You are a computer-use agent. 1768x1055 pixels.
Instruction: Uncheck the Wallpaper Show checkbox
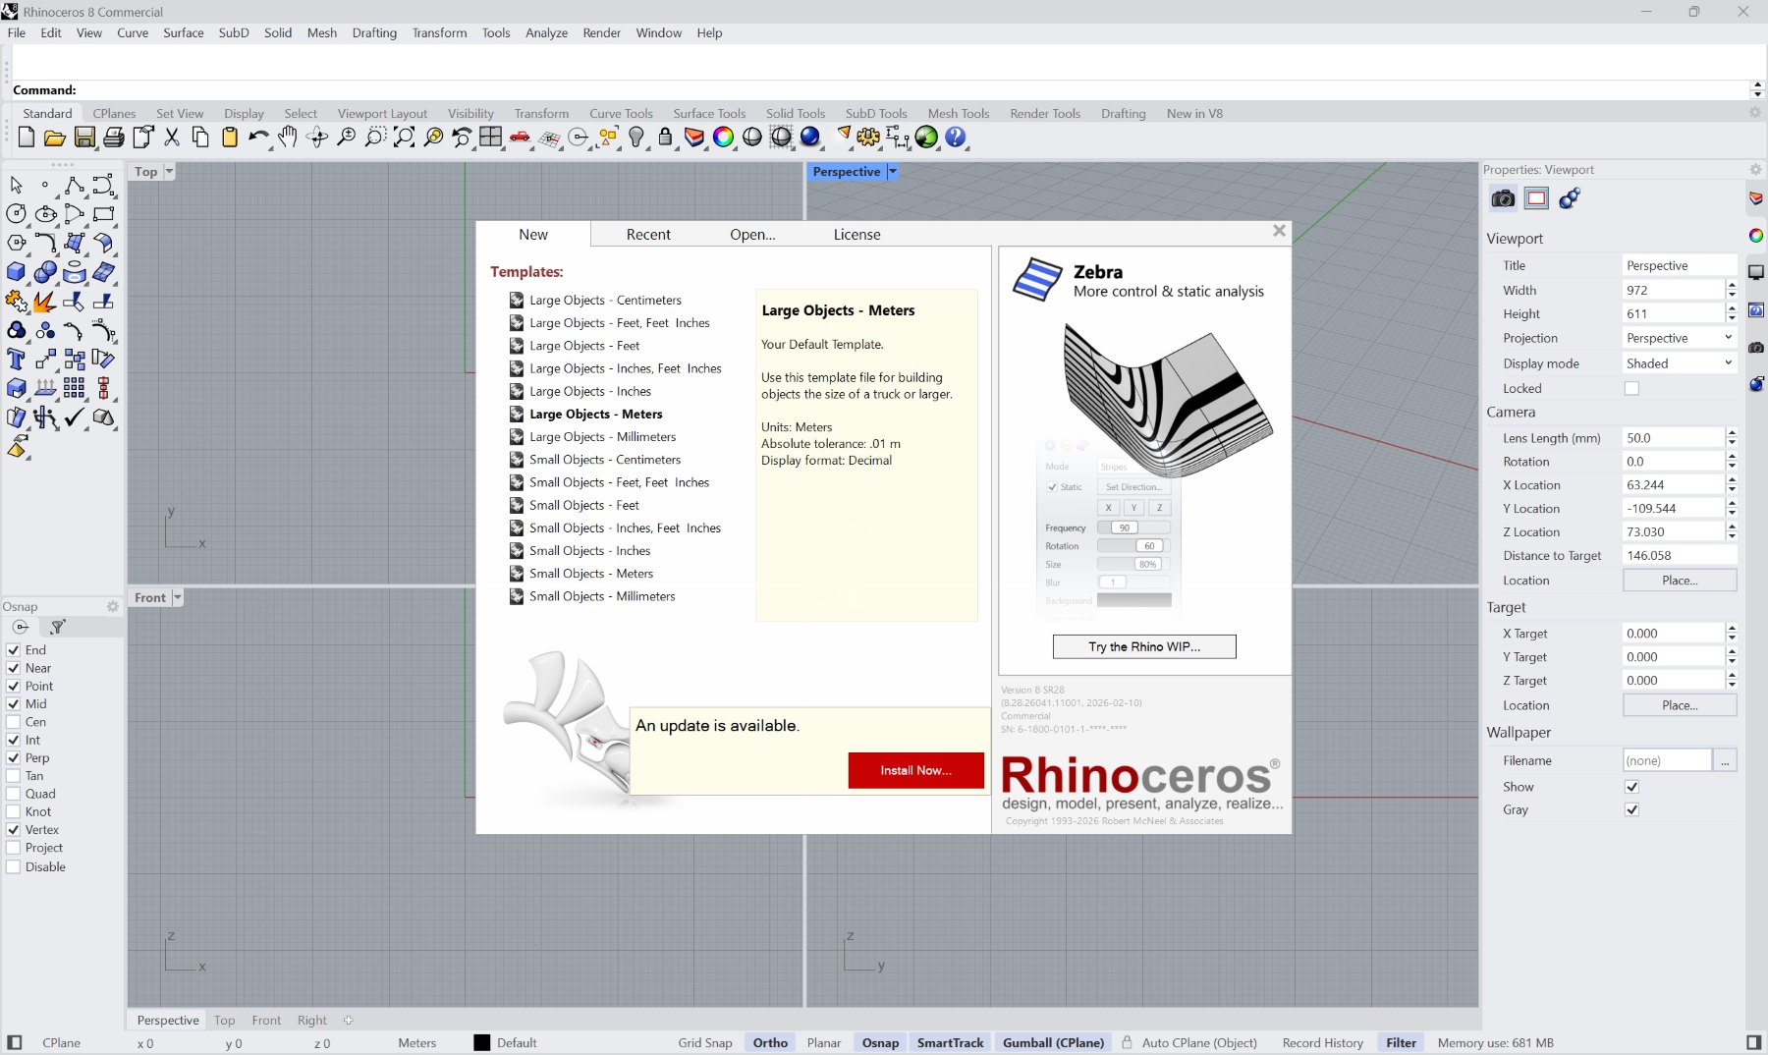(x=1631, y=787)
